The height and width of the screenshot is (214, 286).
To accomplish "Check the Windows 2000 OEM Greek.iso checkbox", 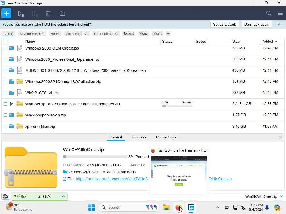I will [x=5, y=48].
